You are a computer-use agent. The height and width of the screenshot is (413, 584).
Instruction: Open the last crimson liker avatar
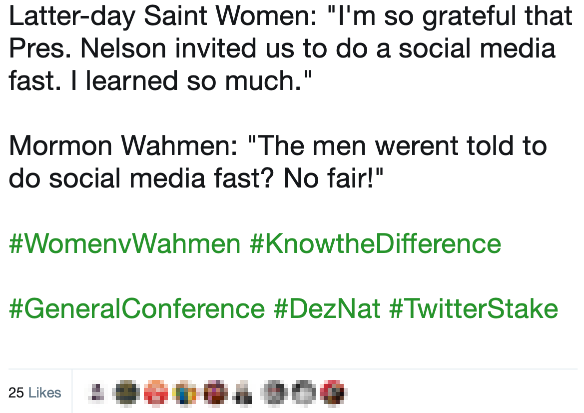[x=334, y=392]
